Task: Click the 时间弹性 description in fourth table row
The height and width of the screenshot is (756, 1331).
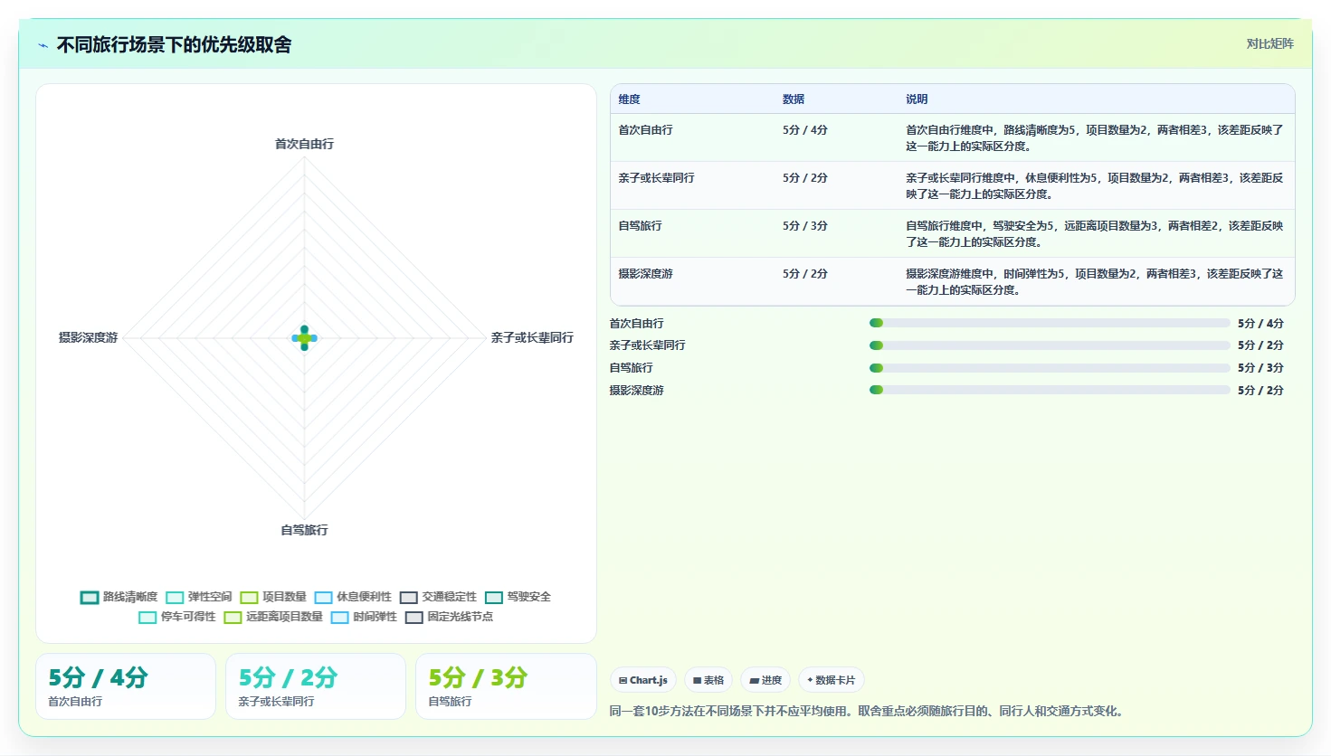Action: (x=1095, y=282)
